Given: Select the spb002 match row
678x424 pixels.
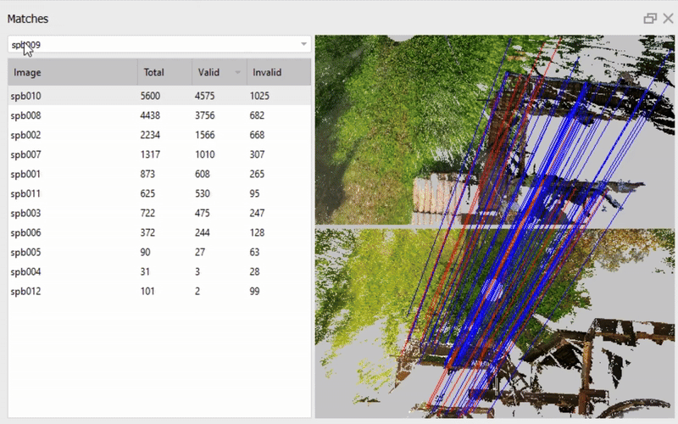Looking at the screenshot, I should pyautogui.click(x=25, y=135).
